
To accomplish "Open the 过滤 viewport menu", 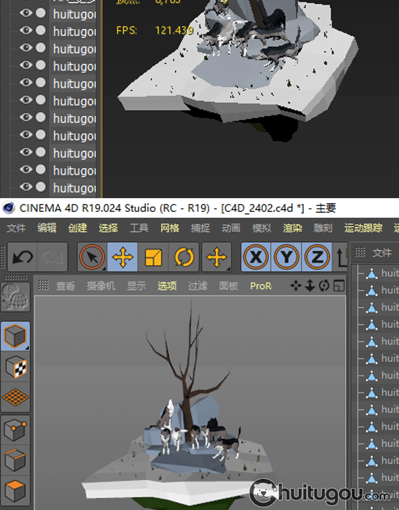I will click(x=197, y=286).
